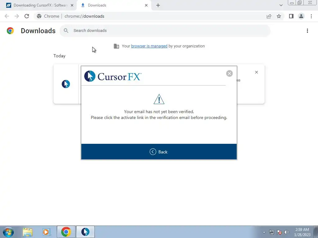Open the Windows Start menu

point(8,232)
